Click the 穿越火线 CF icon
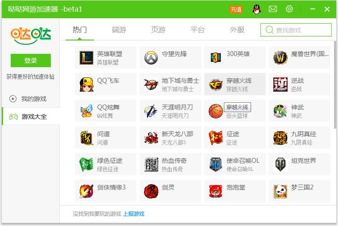Image resolution: width=338 pixels, height=226 pixels. point(216,84)
